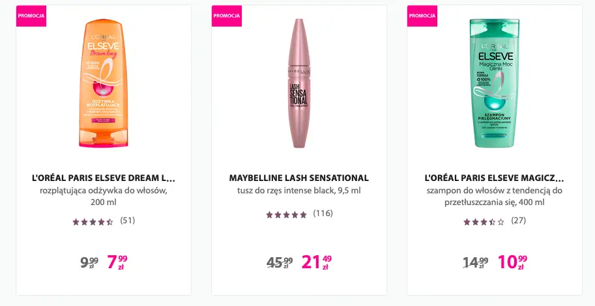The image size is (595, 306).
Task: Click the 7,99 zł promotional price
Action: 117,262
